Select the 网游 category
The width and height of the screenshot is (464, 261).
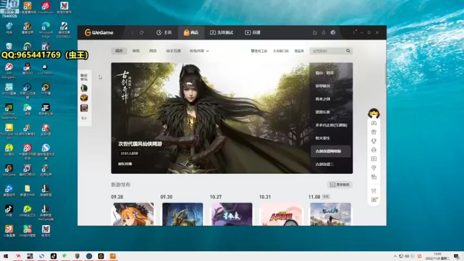click(x=153, y=51)
